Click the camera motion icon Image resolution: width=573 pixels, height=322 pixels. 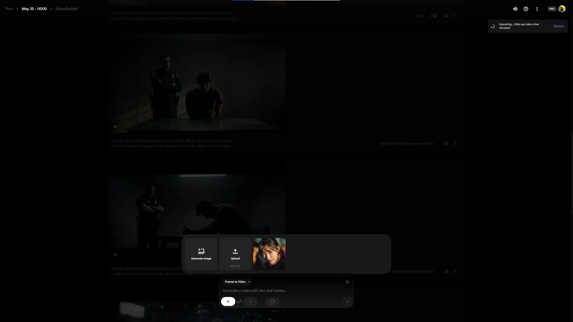coord(272,301)
